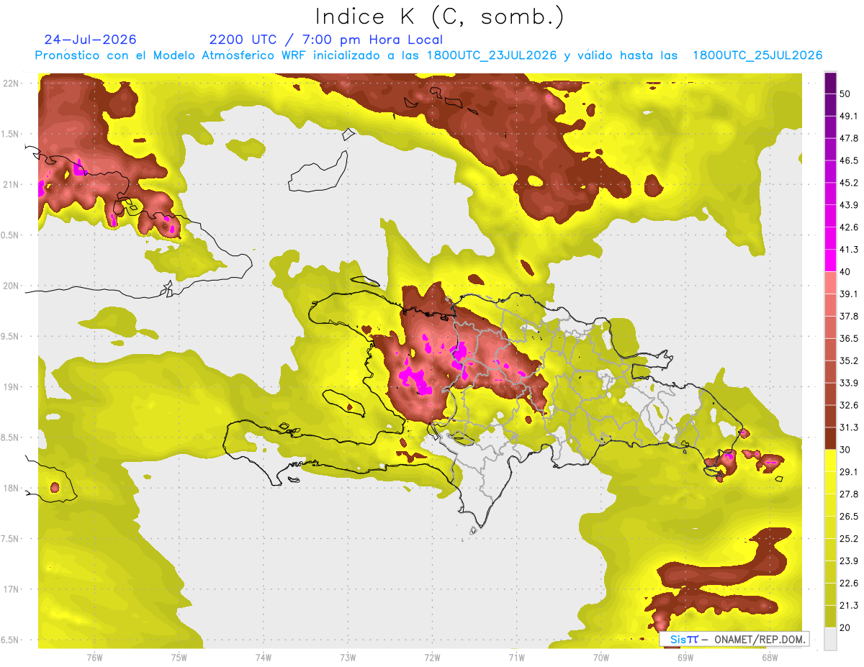
Task: Click the colorbar value "43.9"
Action: click(849, 204)
